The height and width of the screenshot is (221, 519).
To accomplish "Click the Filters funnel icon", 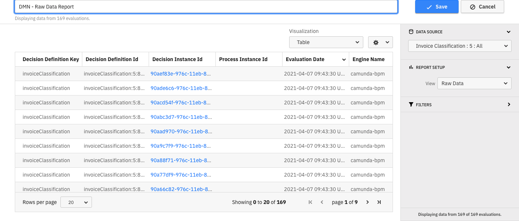I will point(412,105).
